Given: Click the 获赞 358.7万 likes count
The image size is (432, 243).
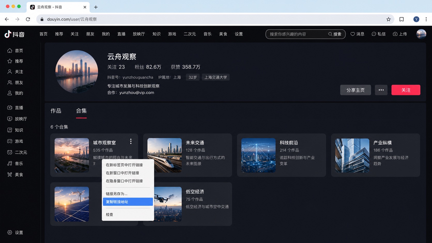Looking at the screenshot, I should (186, 67).
